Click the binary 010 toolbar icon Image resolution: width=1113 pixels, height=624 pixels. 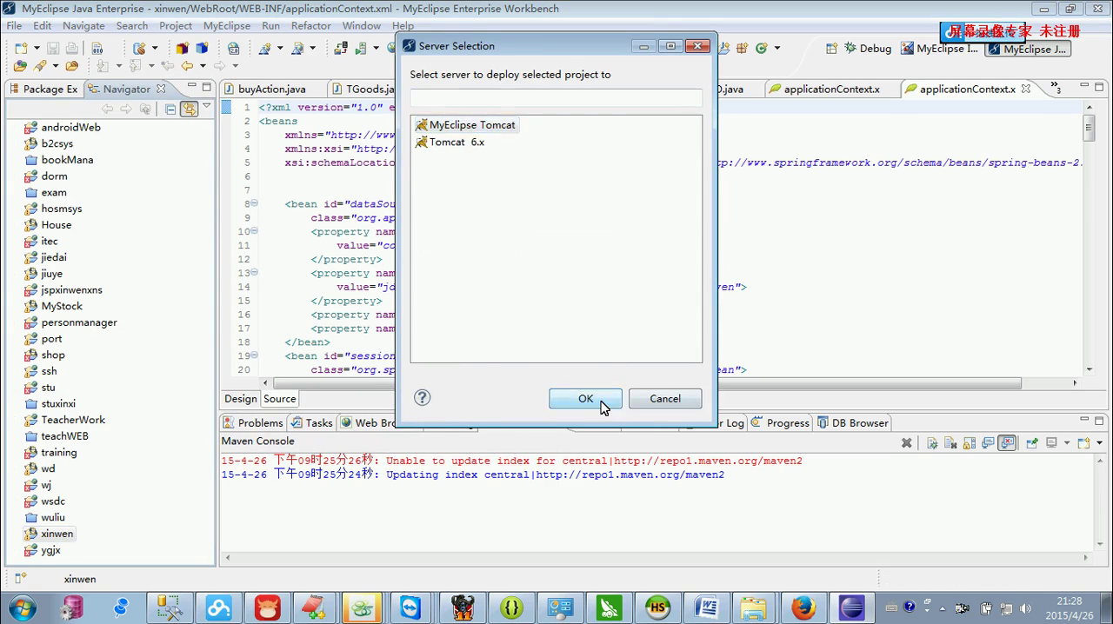click(97, 49)
